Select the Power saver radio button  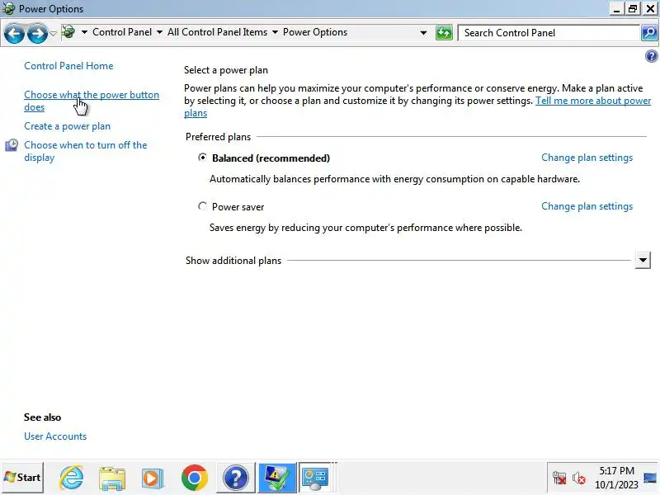[202, 206]
